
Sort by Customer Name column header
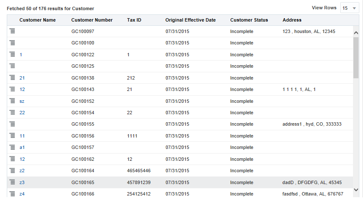coord(38,20)
